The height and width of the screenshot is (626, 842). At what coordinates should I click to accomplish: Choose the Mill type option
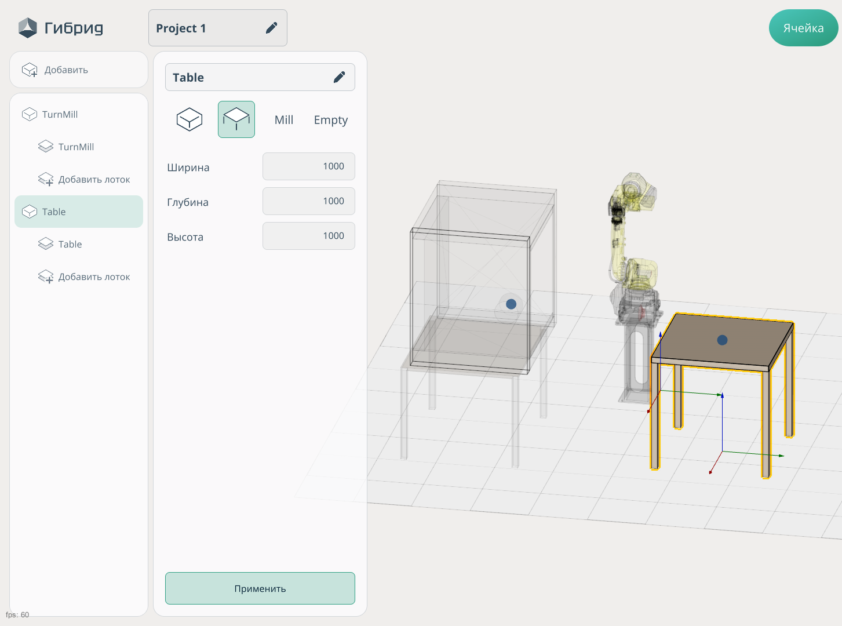click(284, 120)
